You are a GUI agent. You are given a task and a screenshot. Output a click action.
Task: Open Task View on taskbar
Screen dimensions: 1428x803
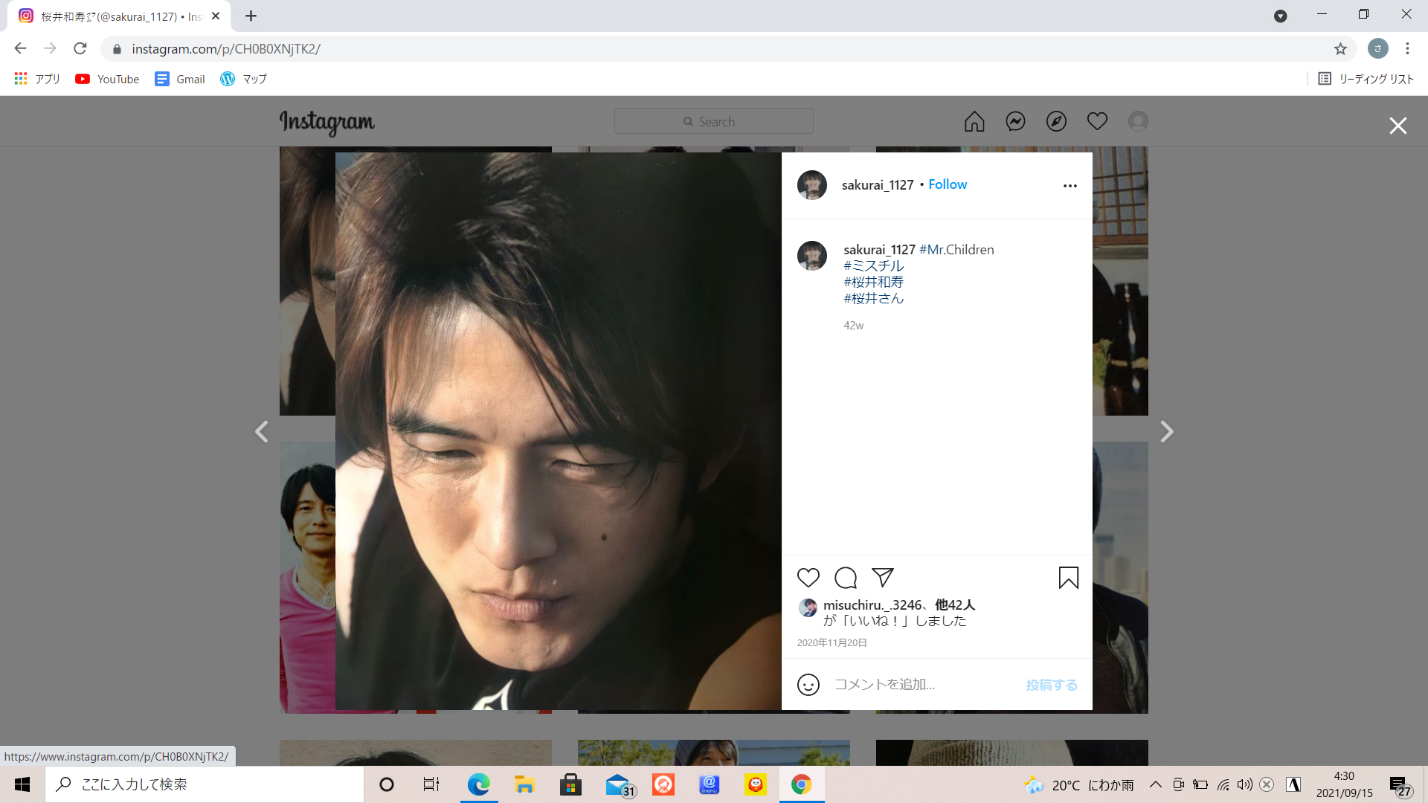pos(431,784)
